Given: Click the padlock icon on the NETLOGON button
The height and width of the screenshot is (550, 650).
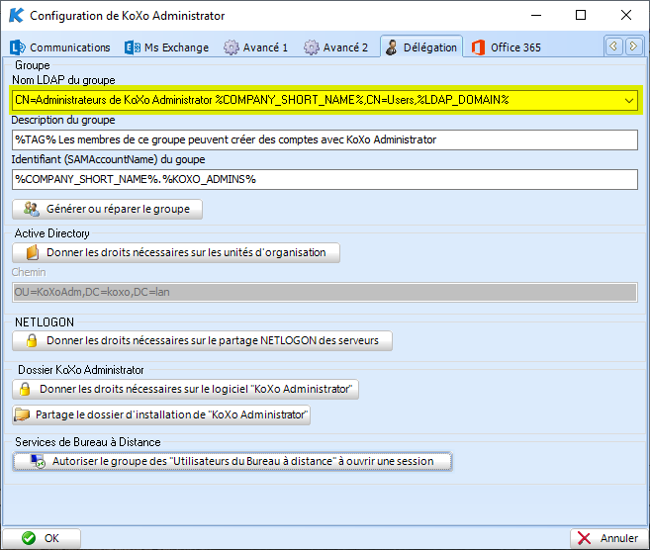Looking at the screenshot, I should pos(32,340).
